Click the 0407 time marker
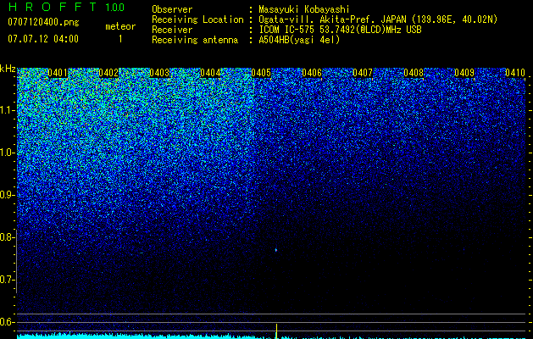This screenshot has width=533, height=339. coord(363,73)
